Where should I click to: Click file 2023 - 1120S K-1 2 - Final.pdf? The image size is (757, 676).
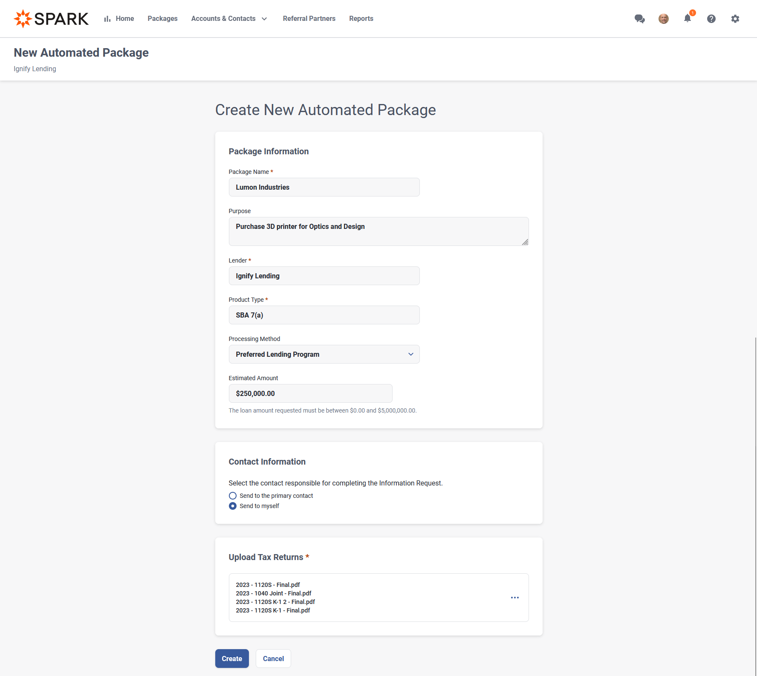click(275, 602)
